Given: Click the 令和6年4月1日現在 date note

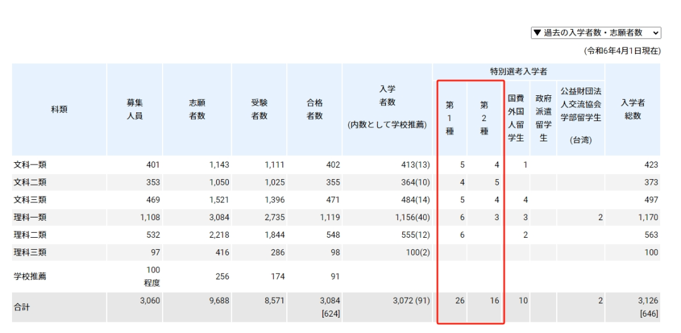Looking at the screenshot, I should [x=622, y=51].
